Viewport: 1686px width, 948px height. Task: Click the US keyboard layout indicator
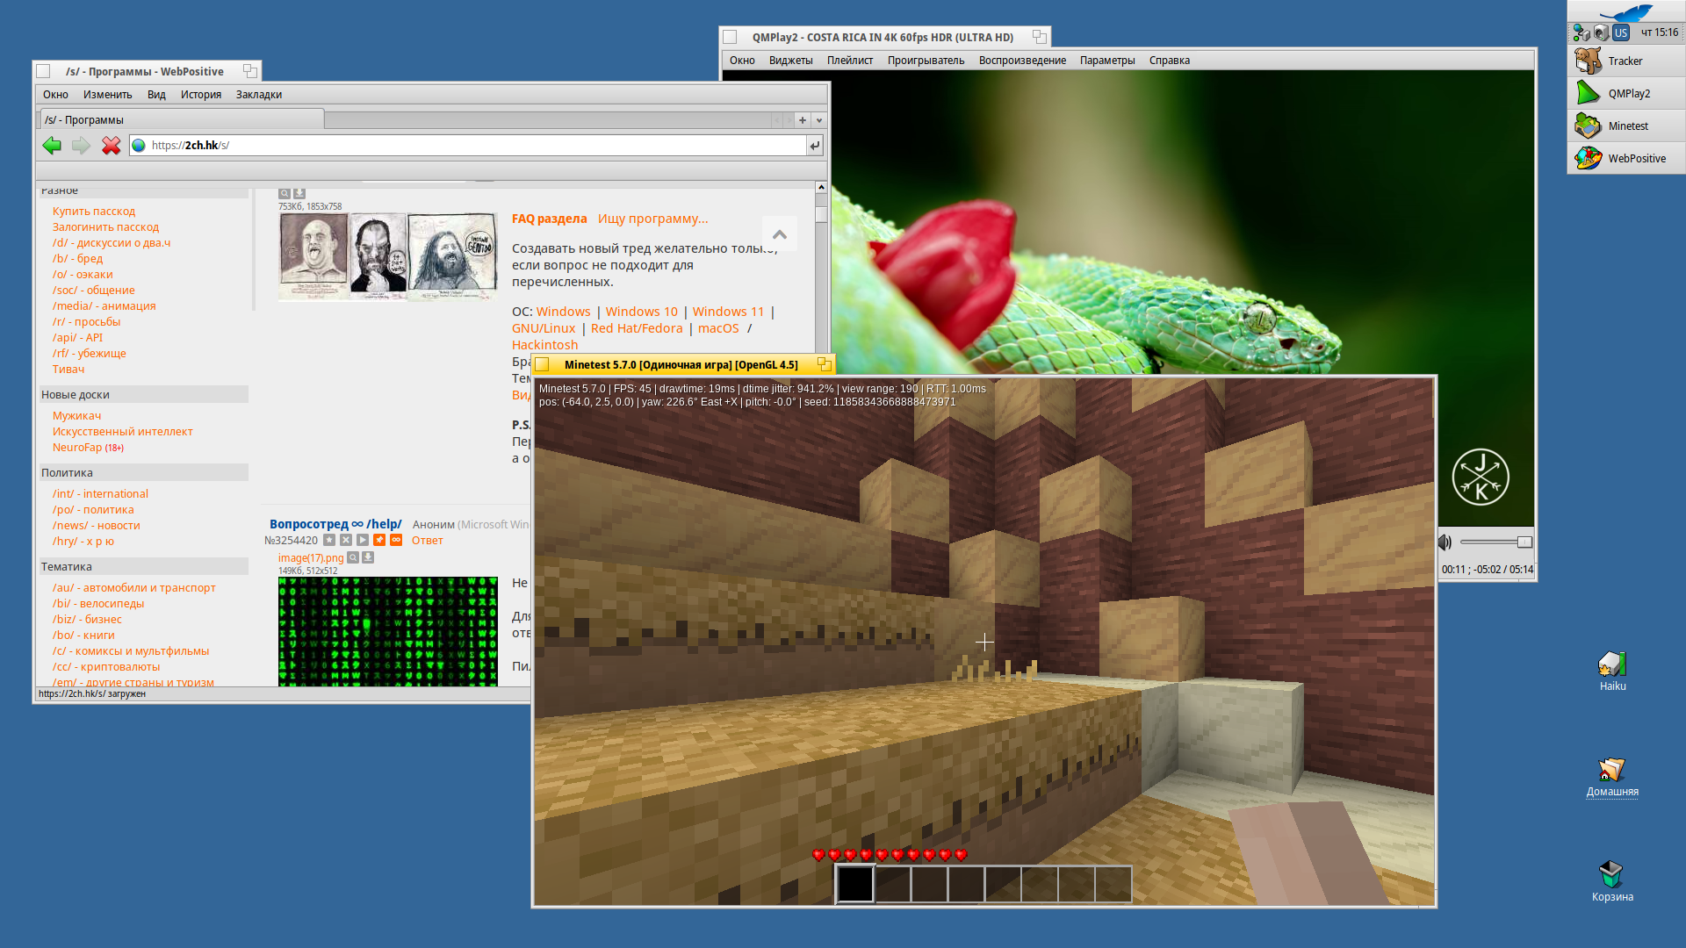click(x=1621, y=33)
